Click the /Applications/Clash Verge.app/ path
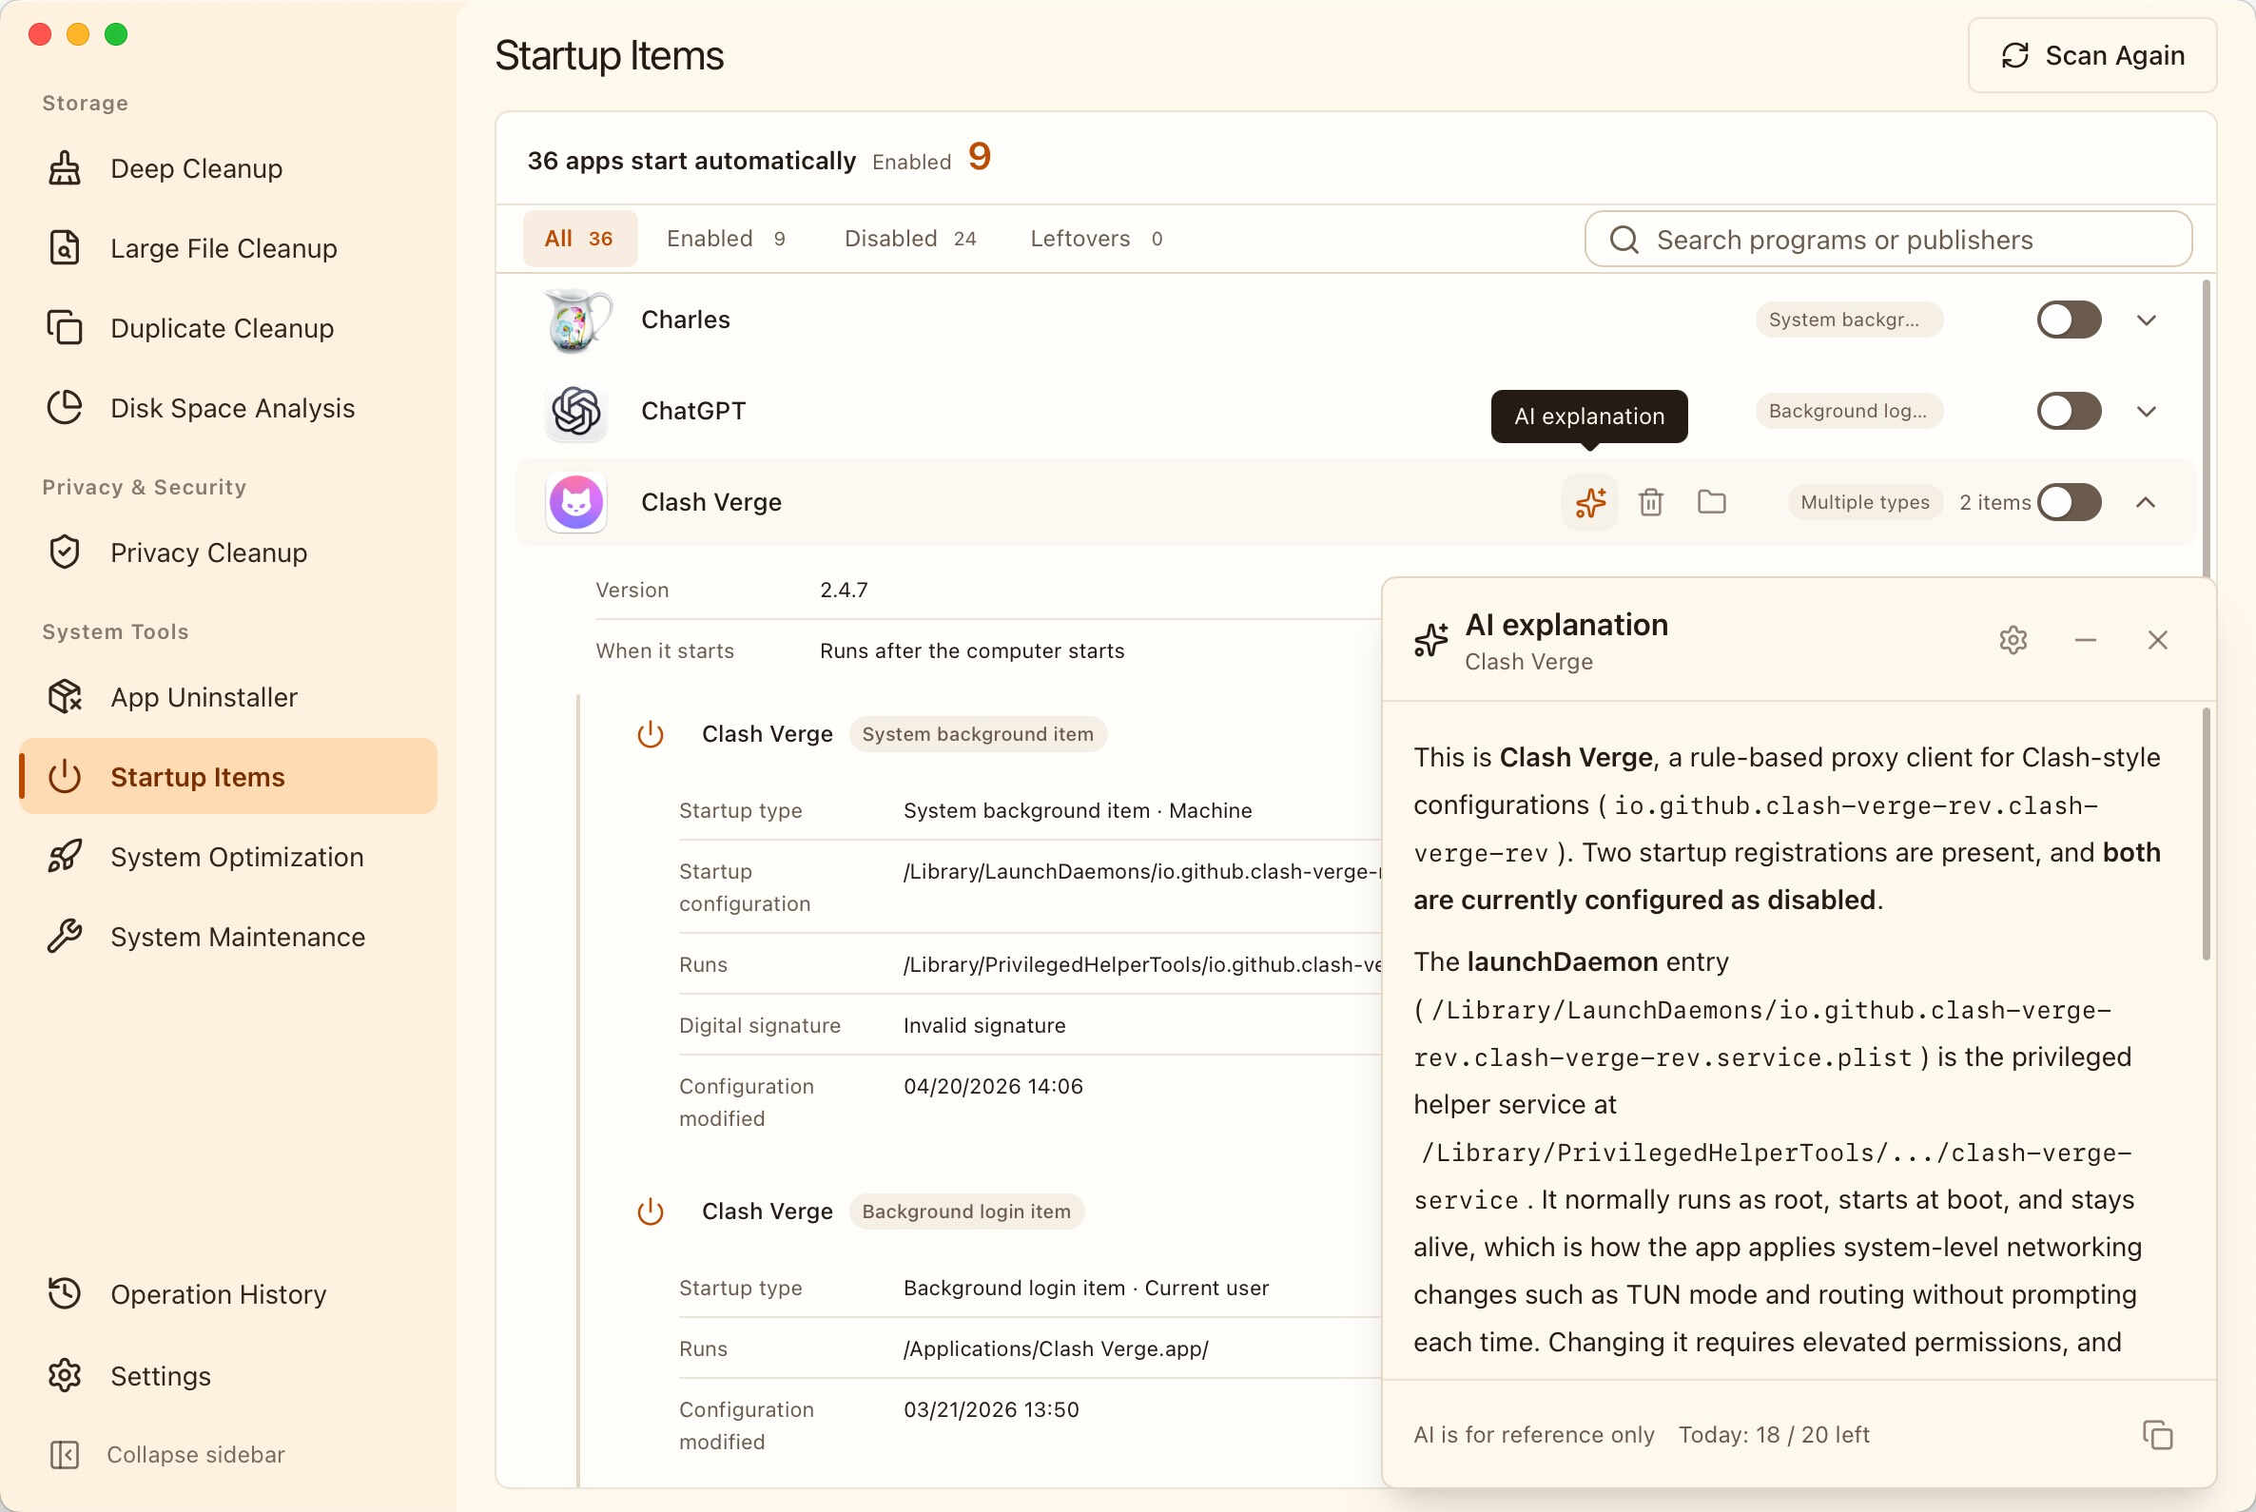Viewport: 2256px width, 1512px height. [x=1055, y=1349]
